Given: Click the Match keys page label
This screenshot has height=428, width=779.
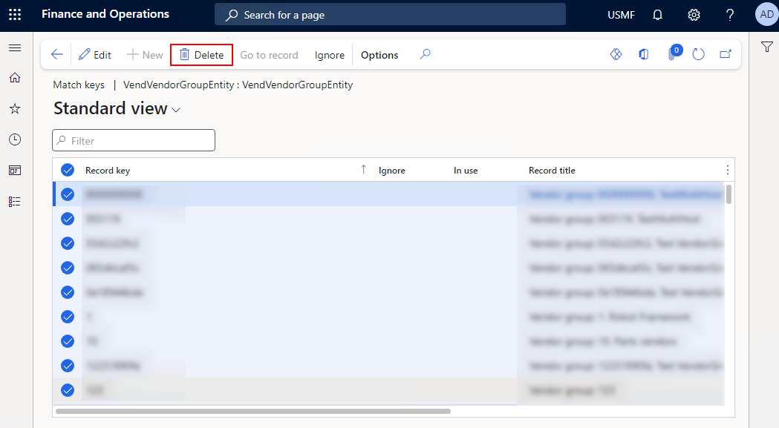Looking at the screenshot, I should (x=79, y=85).
